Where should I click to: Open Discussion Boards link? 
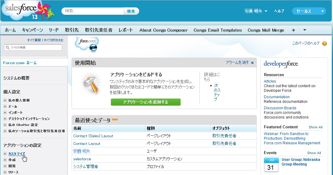click(280, 108)
